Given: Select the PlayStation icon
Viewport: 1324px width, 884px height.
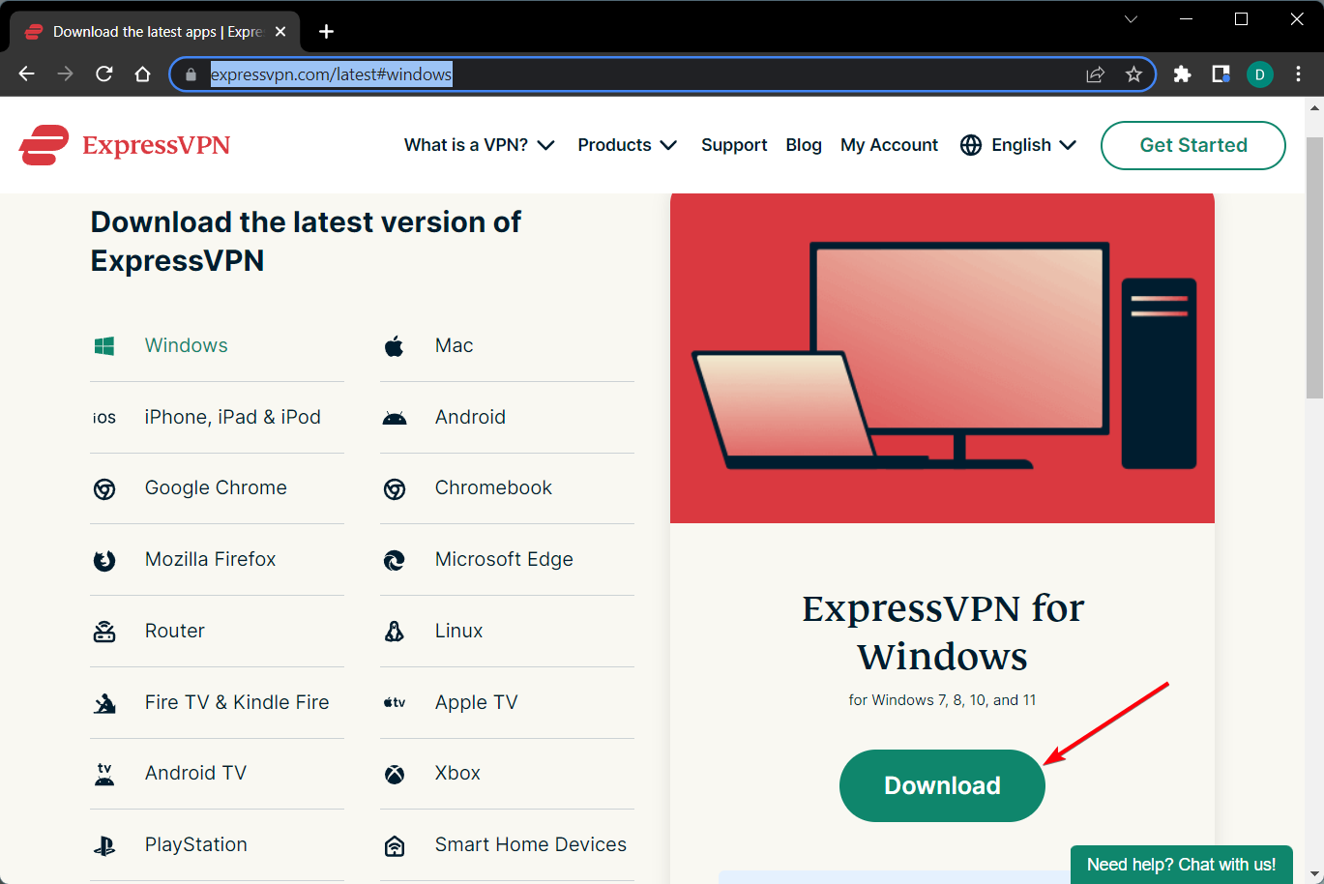Looking at the screenshot, I should (x=104, y=844).
